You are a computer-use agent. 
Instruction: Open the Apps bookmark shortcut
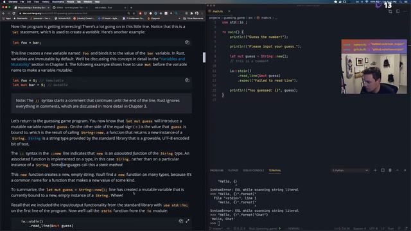tap(7, 19)
